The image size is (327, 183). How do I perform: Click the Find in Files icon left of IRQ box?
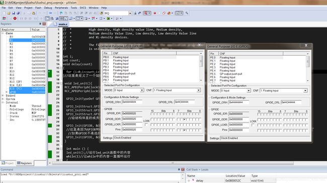[101, 13]
